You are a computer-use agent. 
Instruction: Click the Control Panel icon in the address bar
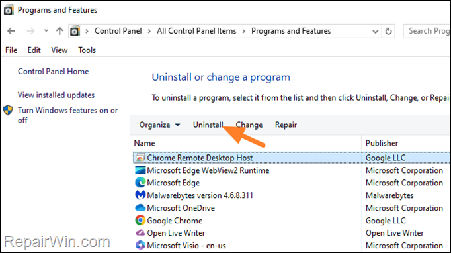[75, 31]
